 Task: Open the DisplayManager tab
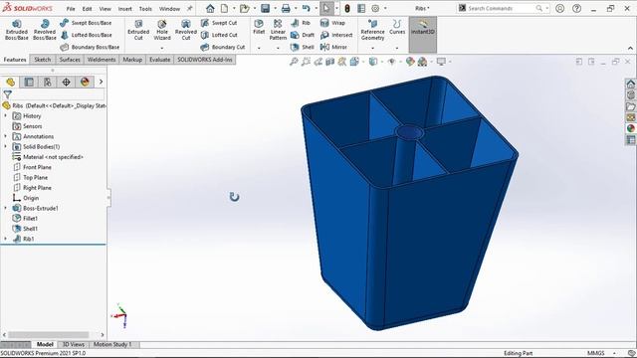tap(85, 82)
